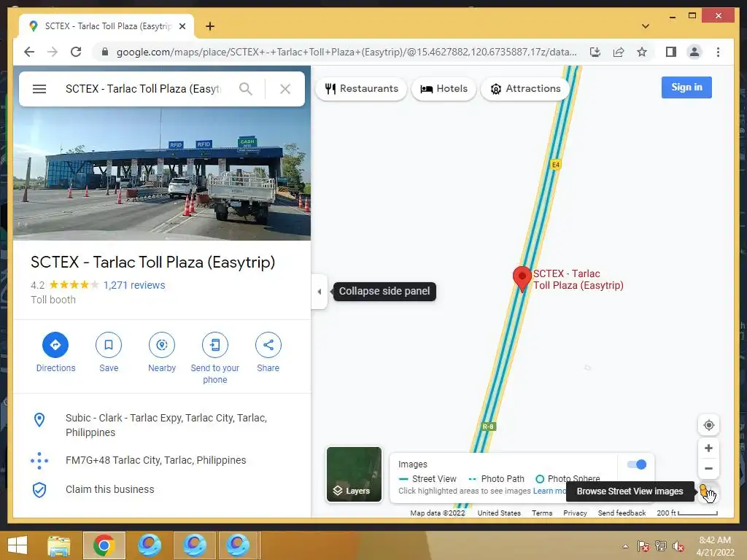This screenshot has width=747, height=560.
Task: Open the Privacy link in footer
Action: click(575, 513)
